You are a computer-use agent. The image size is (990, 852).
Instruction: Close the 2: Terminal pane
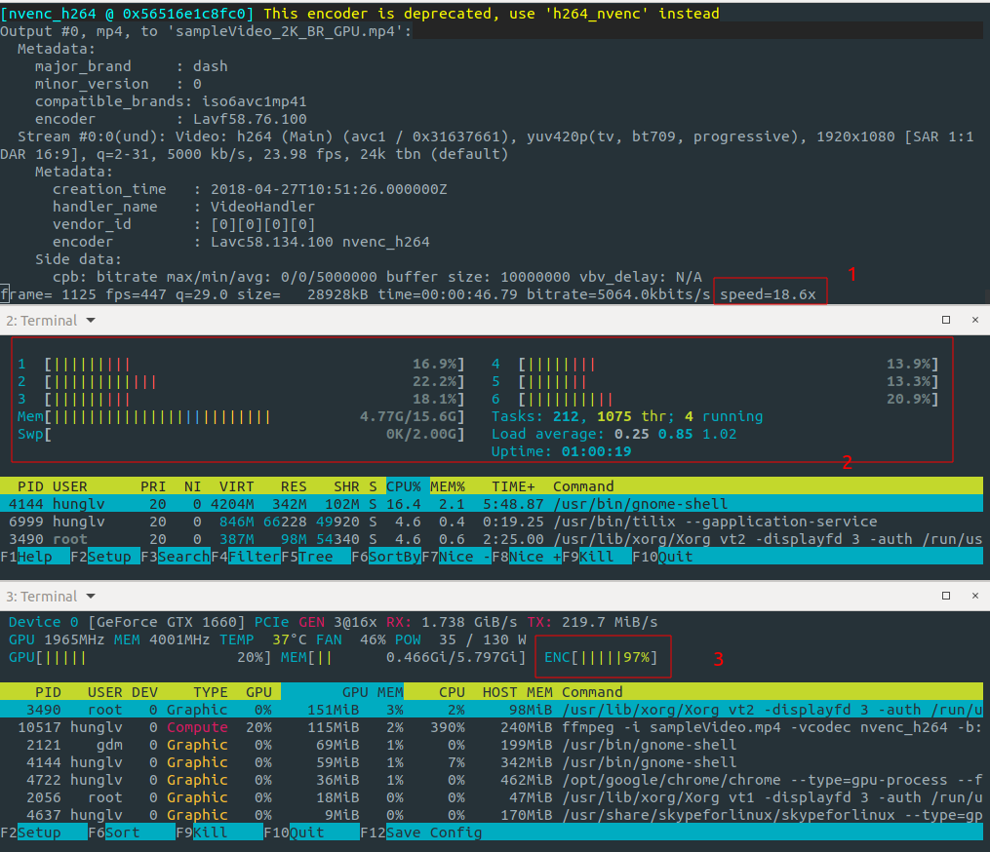974,320
